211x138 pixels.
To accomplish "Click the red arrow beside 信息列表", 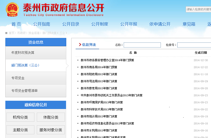I will point(80,45).
